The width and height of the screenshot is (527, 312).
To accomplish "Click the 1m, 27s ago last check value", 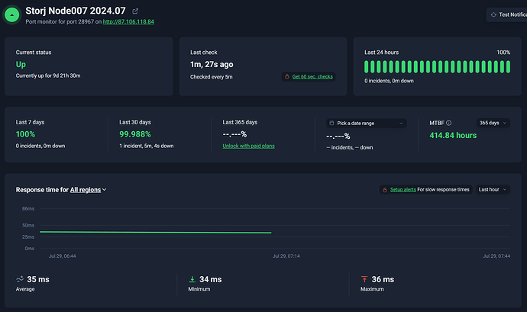I will (212, 64).
